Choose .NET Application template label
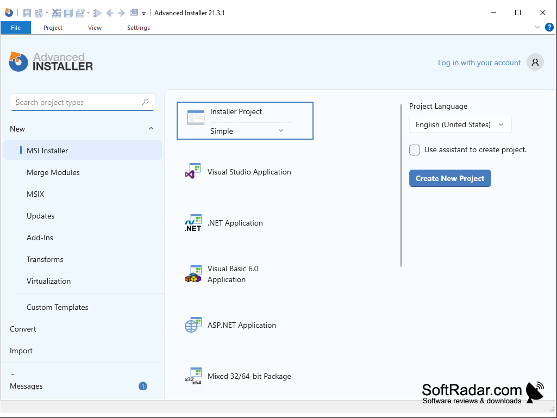Viewport: 557px width, 418px height. tap(235, 223)
